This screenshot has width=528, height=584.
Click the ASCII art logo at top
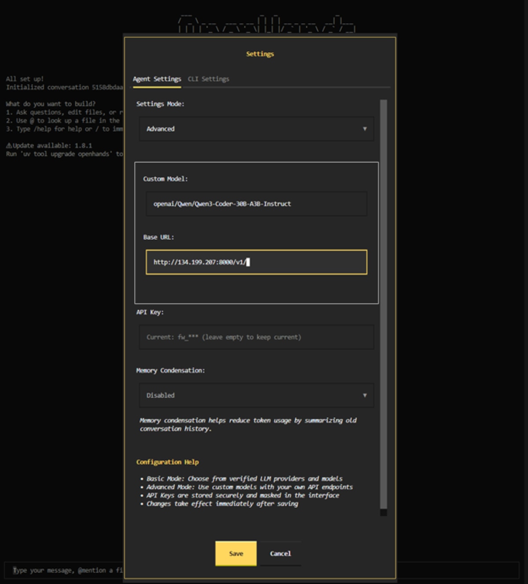click(266, 24)
